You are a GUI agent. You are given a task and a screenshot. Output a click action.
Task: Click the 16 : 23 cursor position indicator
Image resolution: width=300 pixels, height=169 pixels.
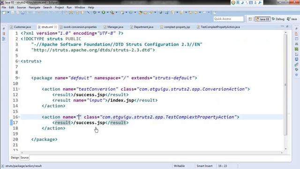pyautogui.click(x=223, y=166)
